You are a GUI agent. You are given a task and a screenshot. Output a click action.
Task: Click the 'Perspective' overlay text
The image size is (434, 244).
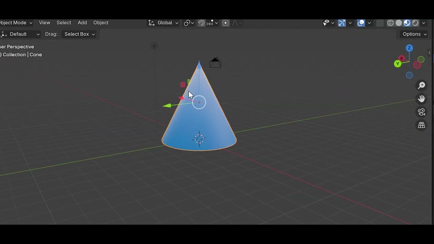20,47
